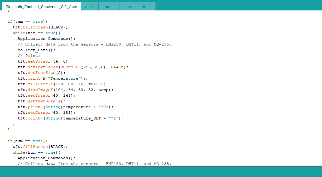Screen dimensions: 322x177
Task: Place cursor on 'while(tem == true){' line
Action: 36,33
